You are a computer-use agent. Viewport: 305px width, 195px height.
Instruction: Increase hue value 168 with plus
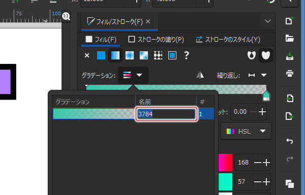click(x=266, y=162)
